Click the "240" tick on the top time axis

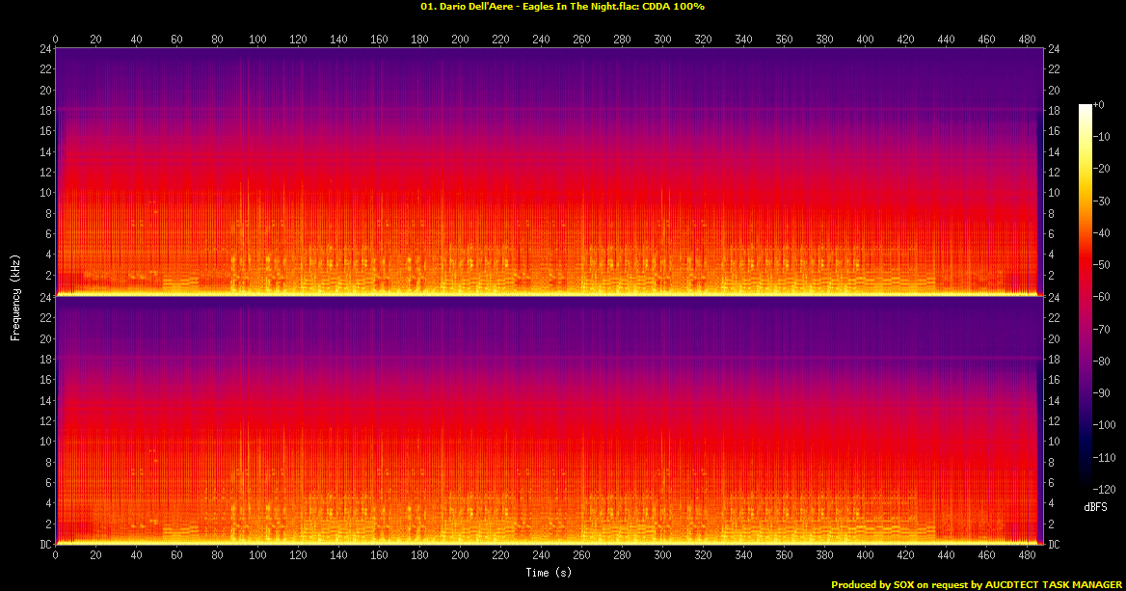(x=541, y=40)
